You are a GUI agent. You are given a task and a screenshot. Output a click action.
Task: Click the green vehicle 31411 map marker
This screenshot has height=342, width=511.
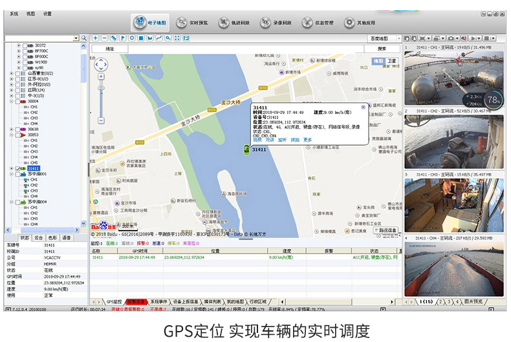point(246,150)
